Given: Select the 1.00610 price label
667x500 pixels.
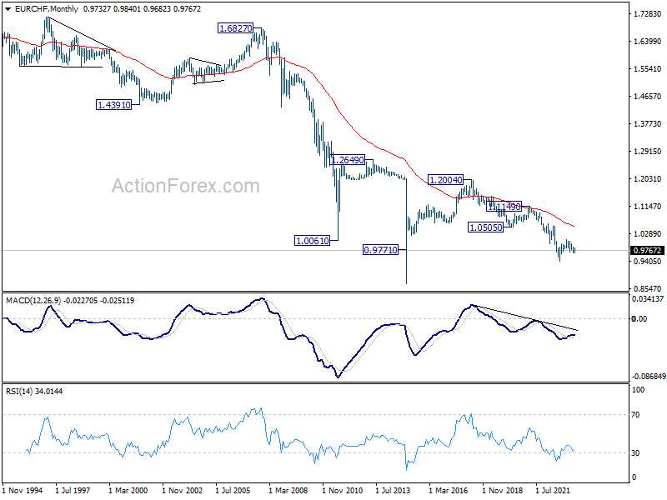Looking at the screenshot, I should tap(312, 241).
